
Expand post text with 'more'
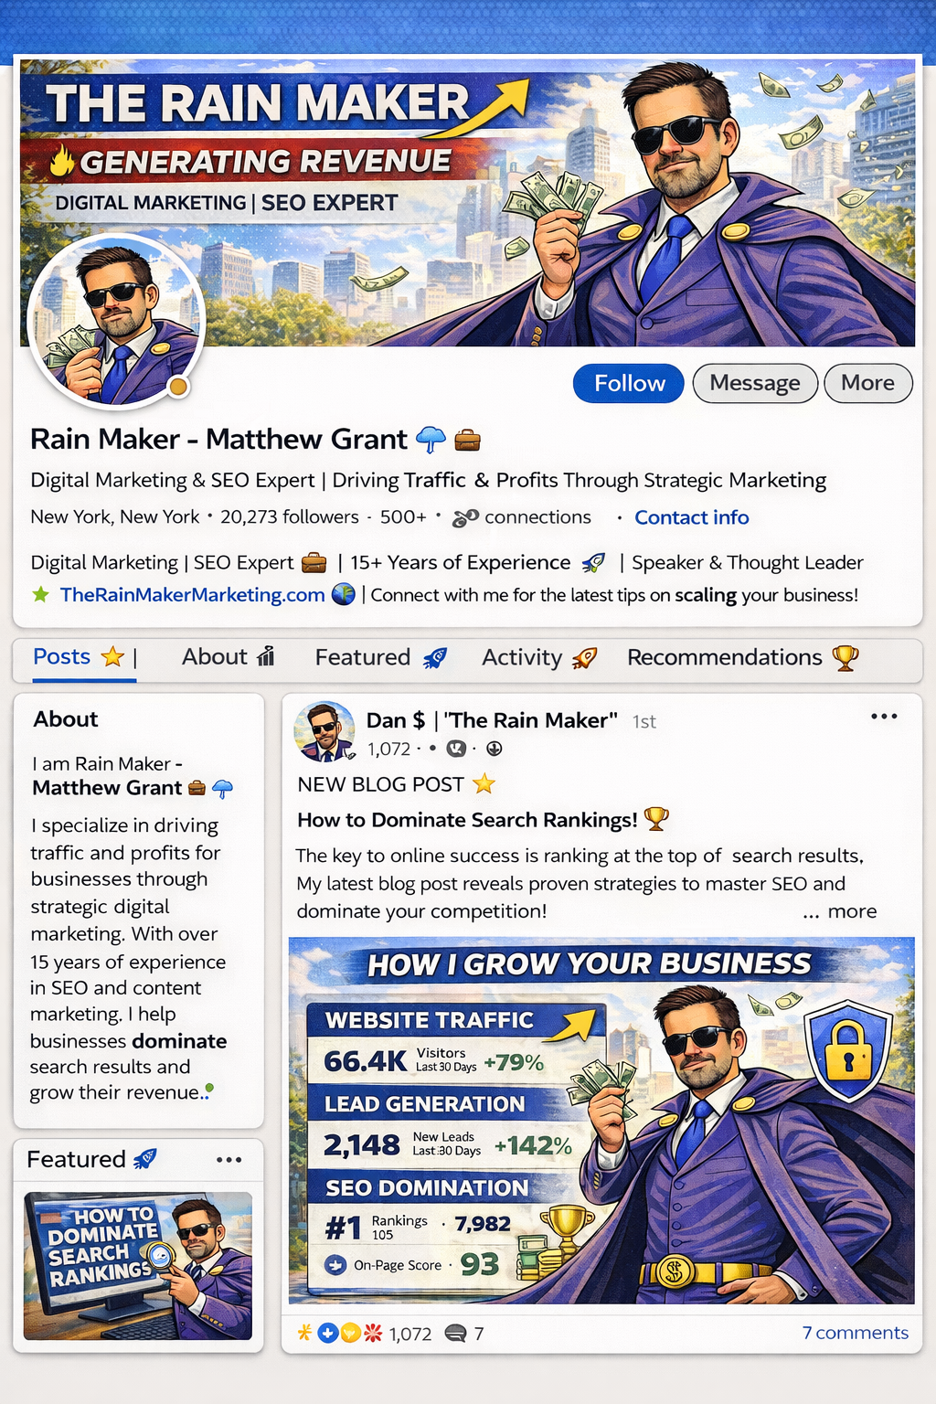tap(852, 911)
